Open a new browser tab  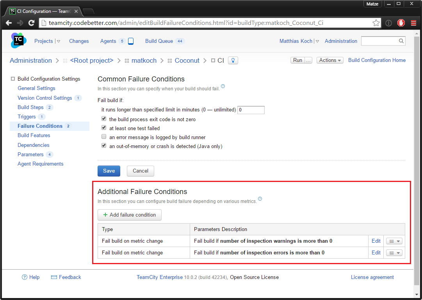point(88,11)
